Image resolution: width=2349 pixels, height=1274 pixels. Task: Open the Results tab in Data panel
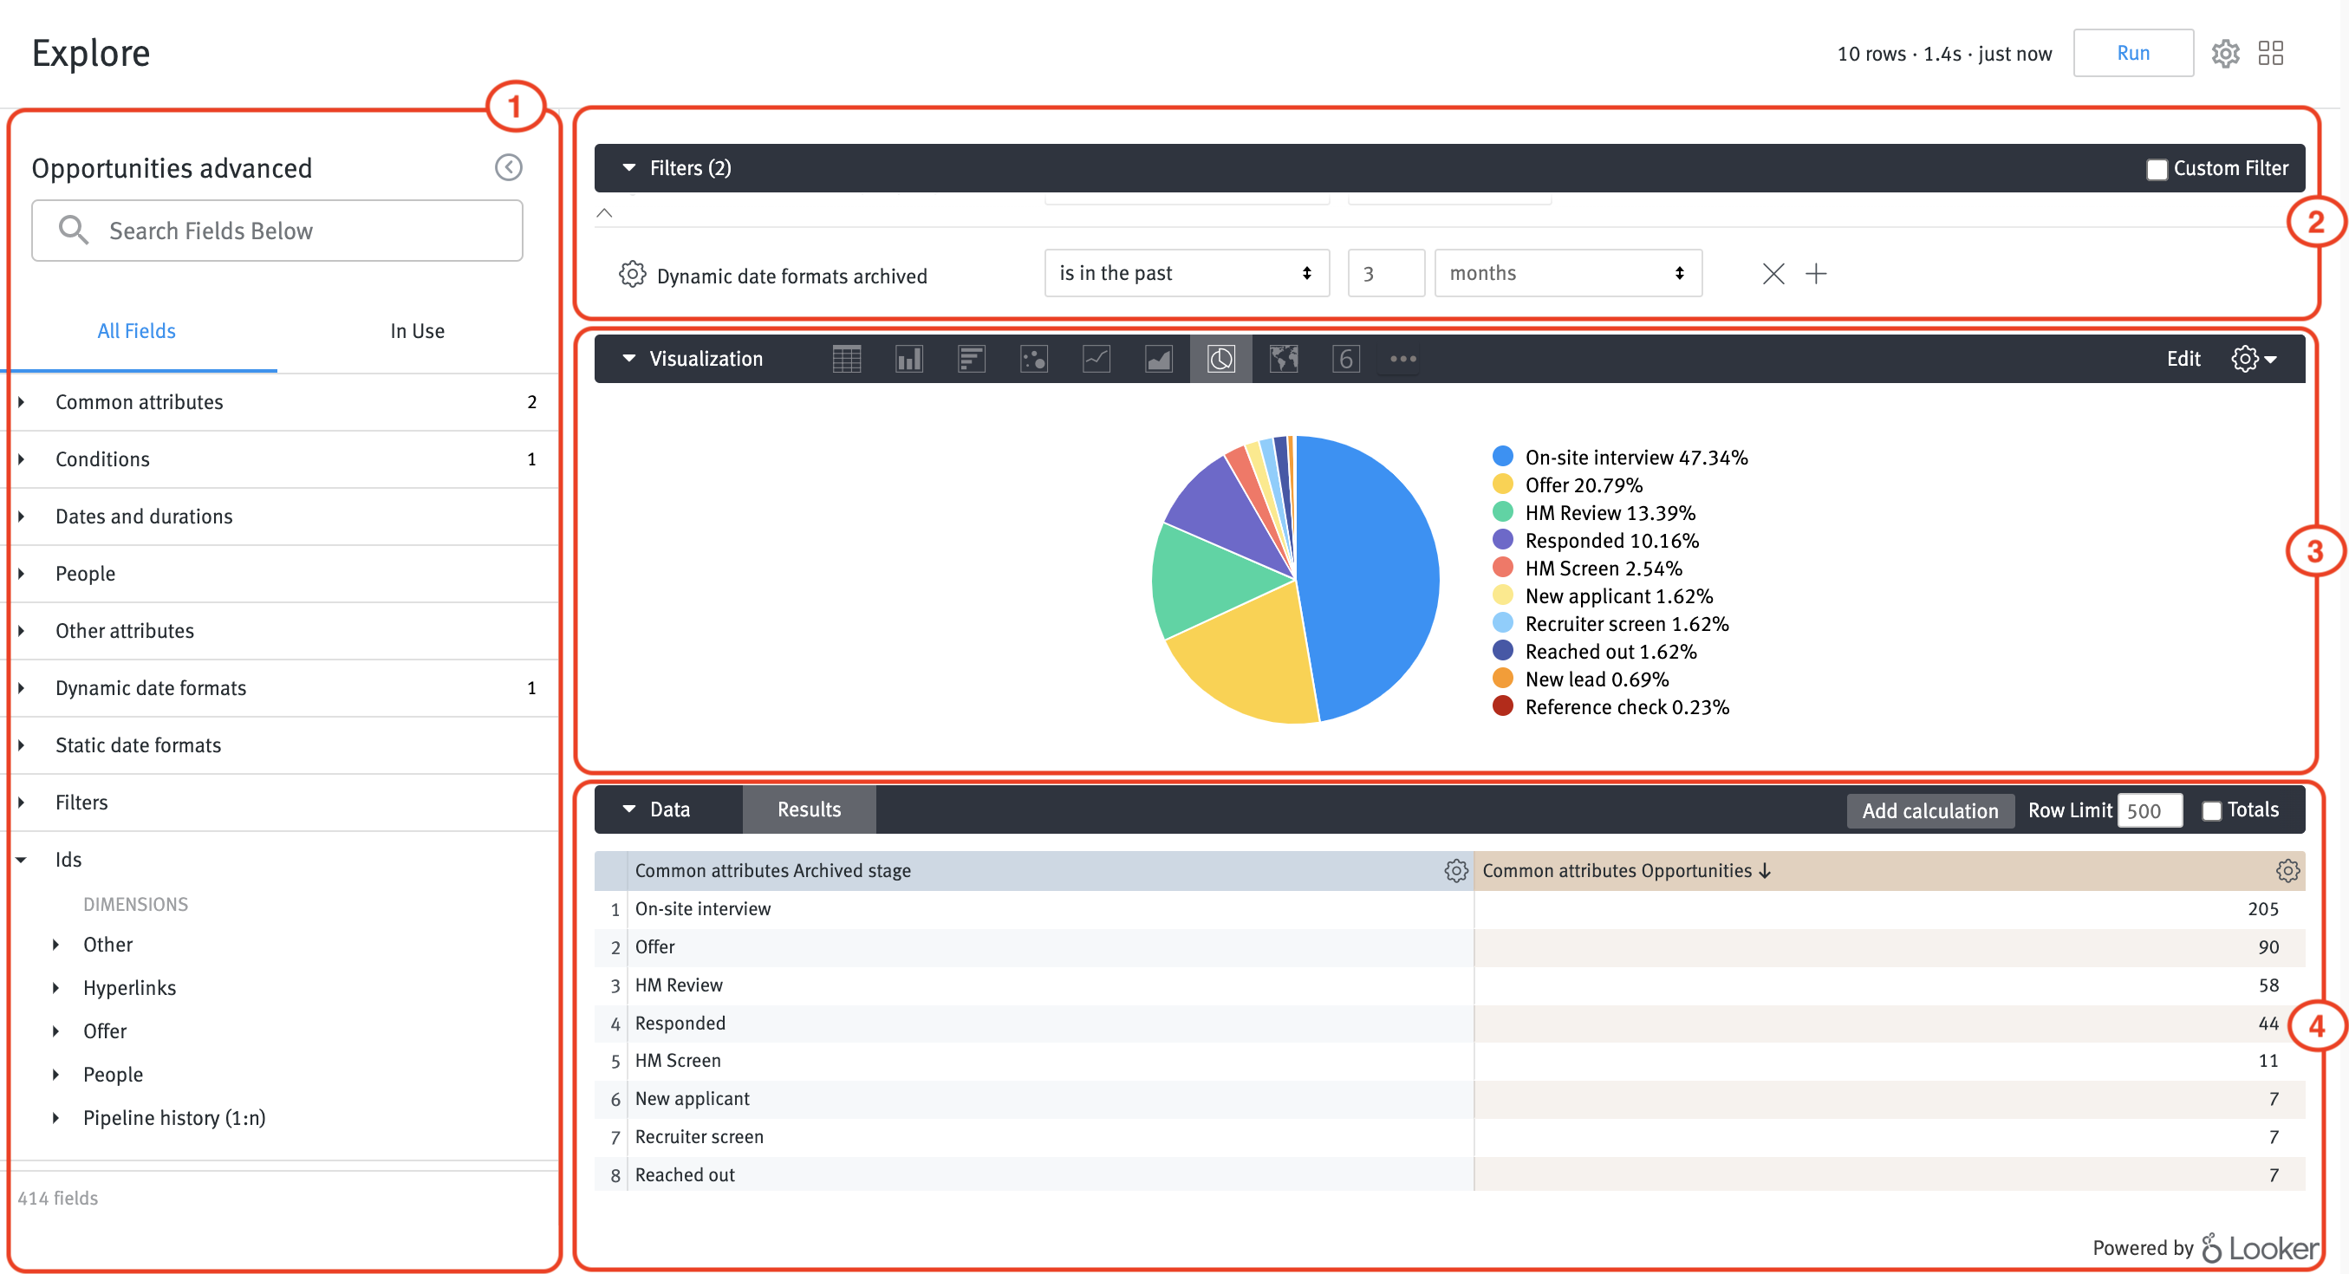pyautogui.click(x=808, y=809)
